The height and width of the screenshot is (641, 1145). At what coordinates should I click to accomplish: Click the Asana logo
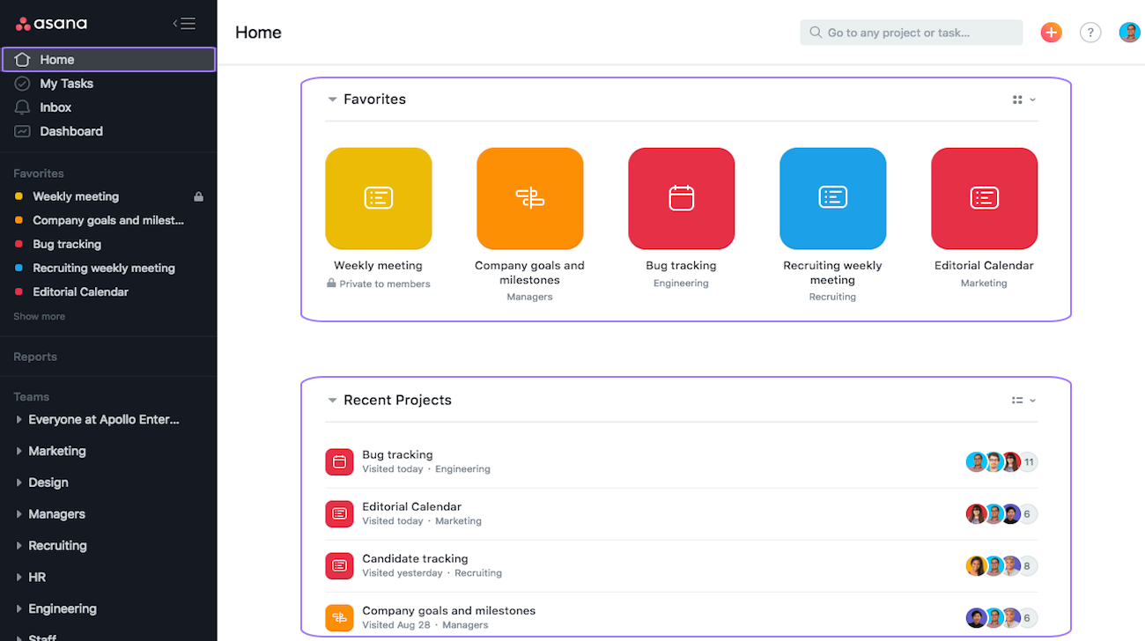51,23
